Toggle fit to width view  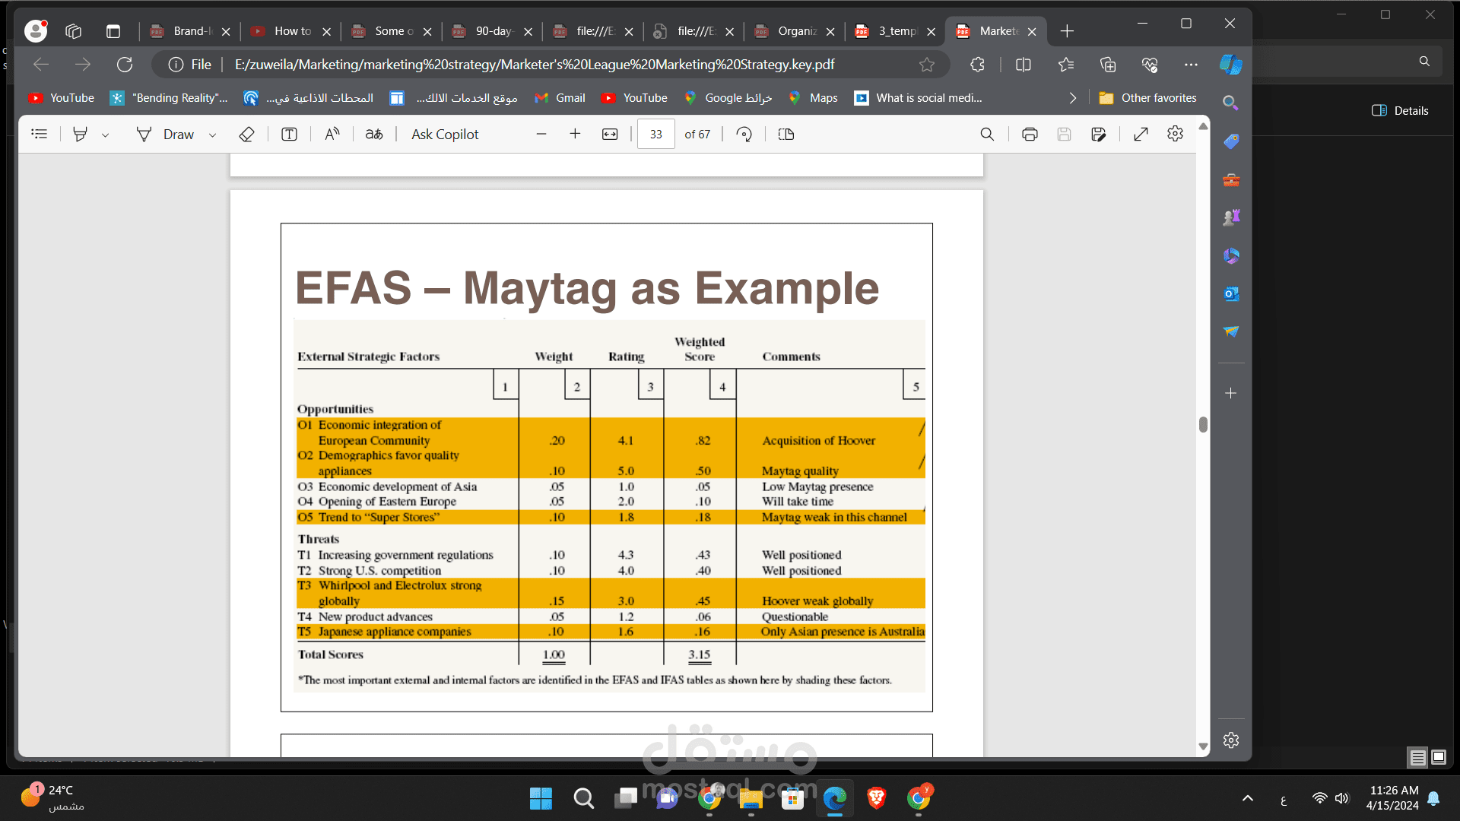(610, 134)
